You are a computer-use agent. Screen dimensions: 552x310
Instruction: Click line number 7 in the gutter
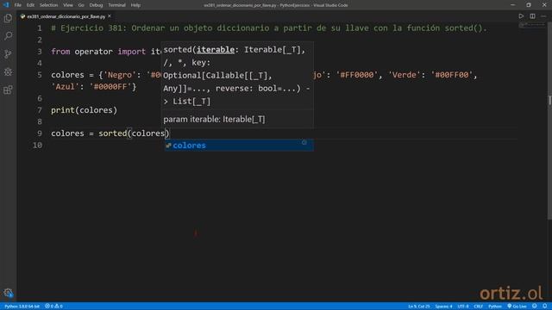(x=40, y=110)
